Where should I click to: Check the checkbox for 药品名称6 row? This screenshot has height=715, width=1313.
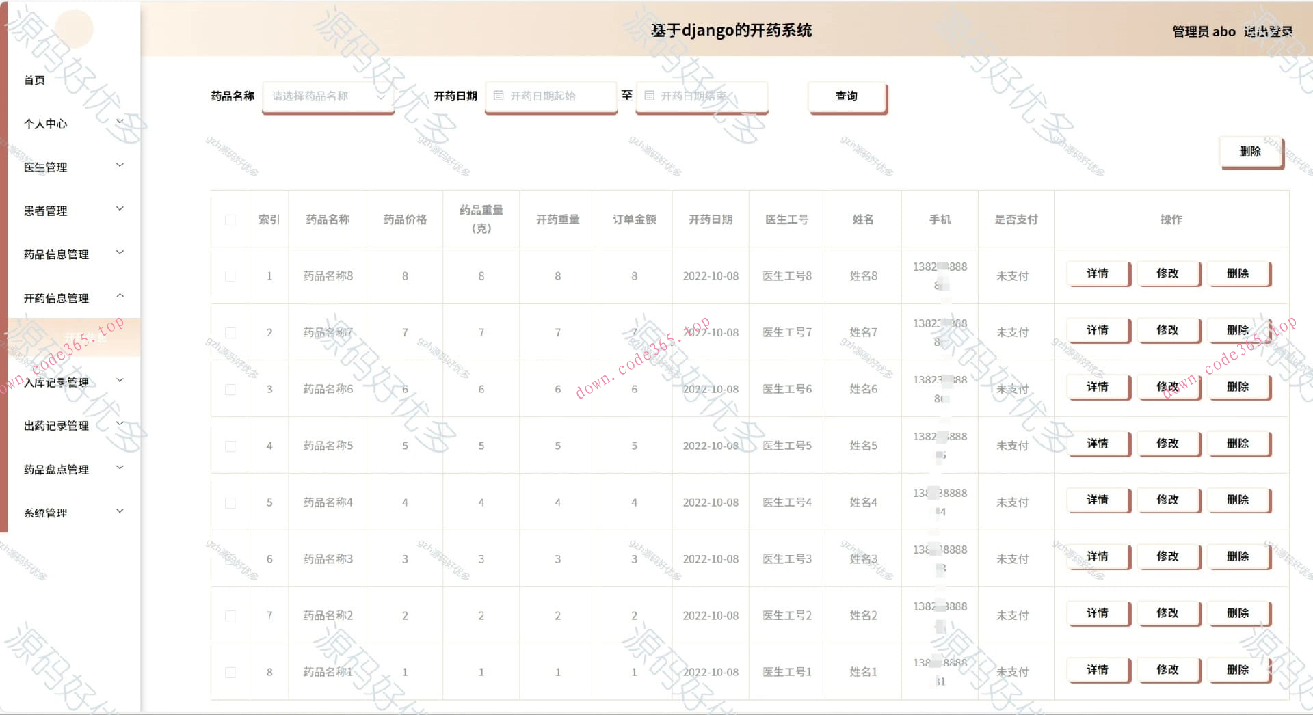point(230,388)
